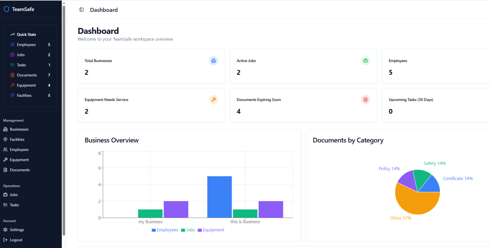Open Tasks under Operations

[x=14, y=205]
